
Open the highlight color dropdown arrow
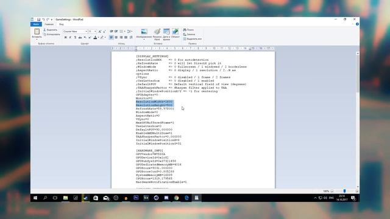point(105,37)
